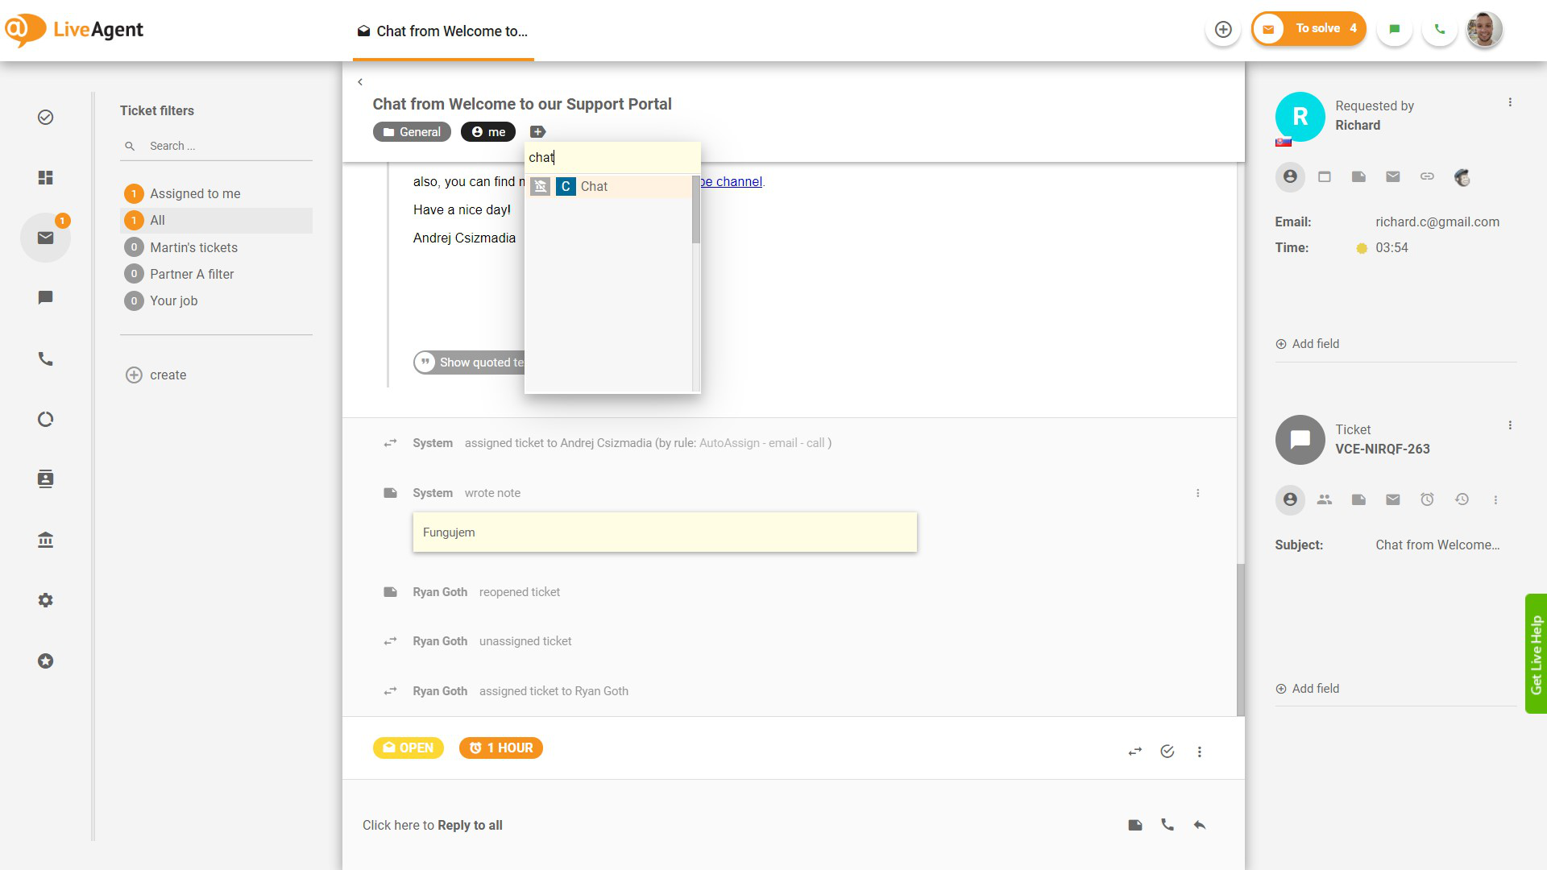Open Settings via the gear icon

(x=45, y=600)
